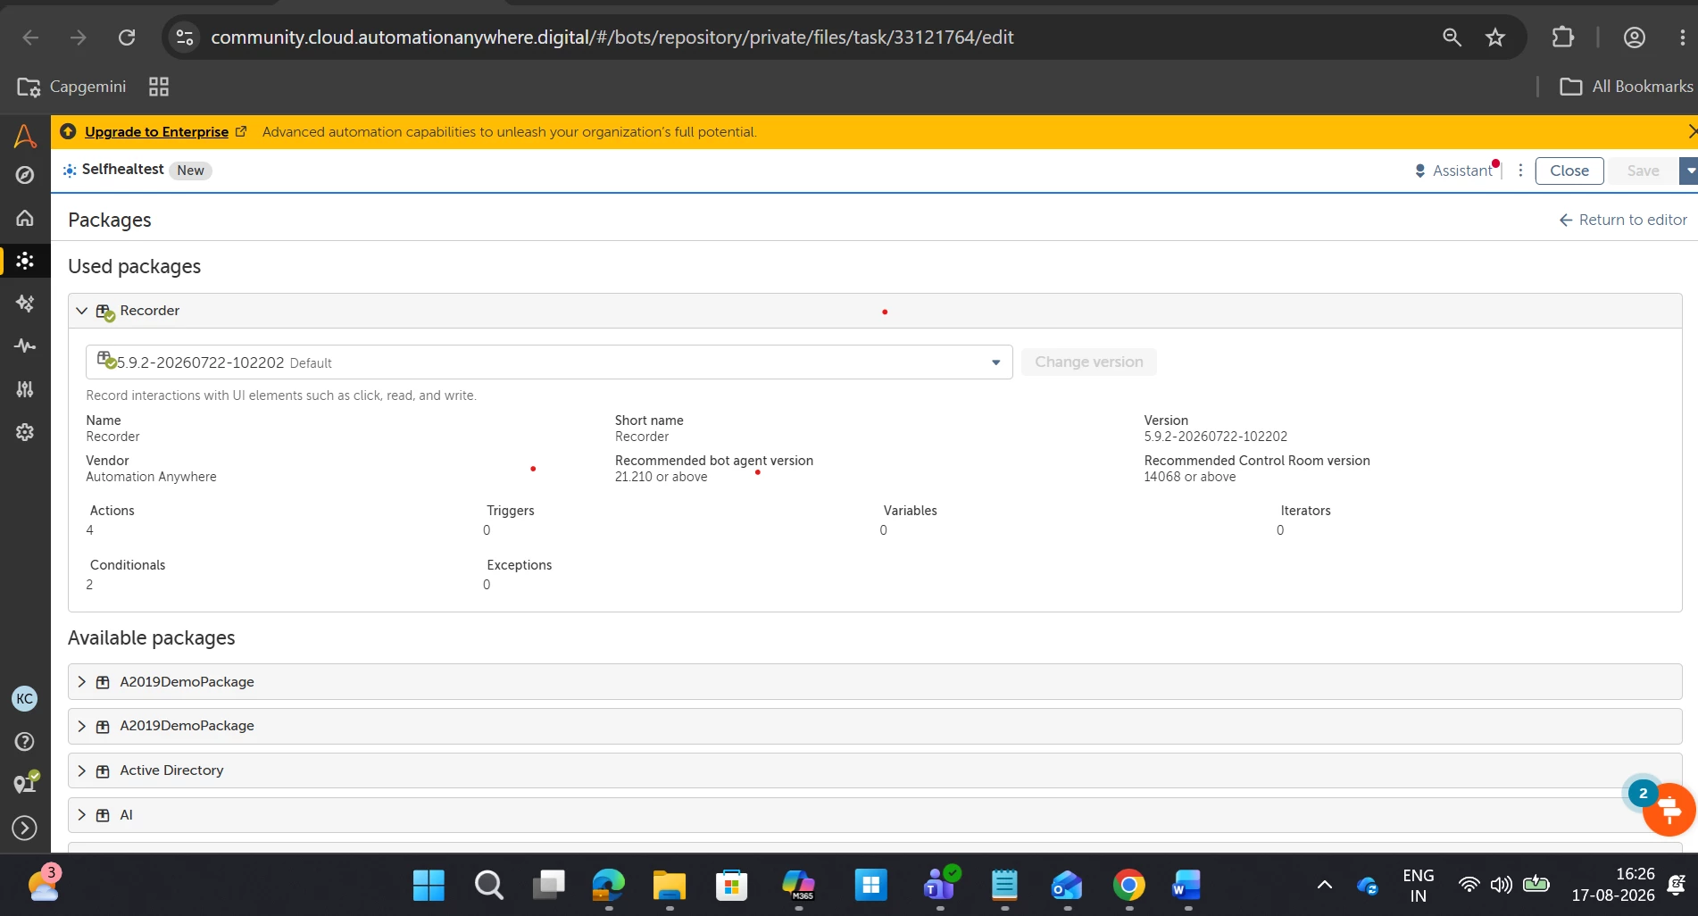Open Word from taskbar
Screen dimensions: 1698x916
1187,886
